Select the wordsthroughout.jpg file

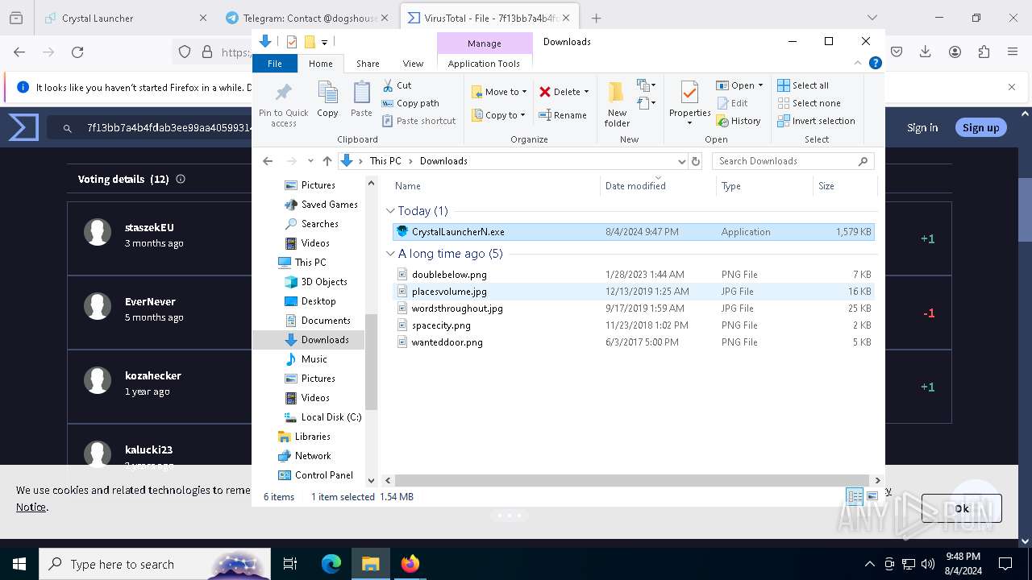click(x=633, y=309)
